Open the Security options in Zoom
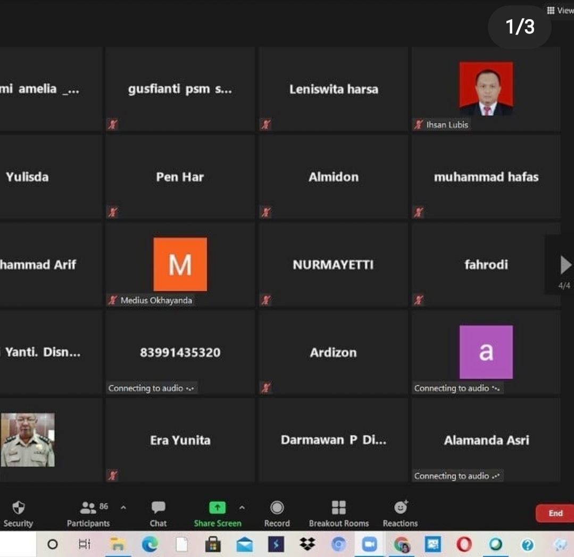This screenshot has height=557, width=574. (18, 513)
